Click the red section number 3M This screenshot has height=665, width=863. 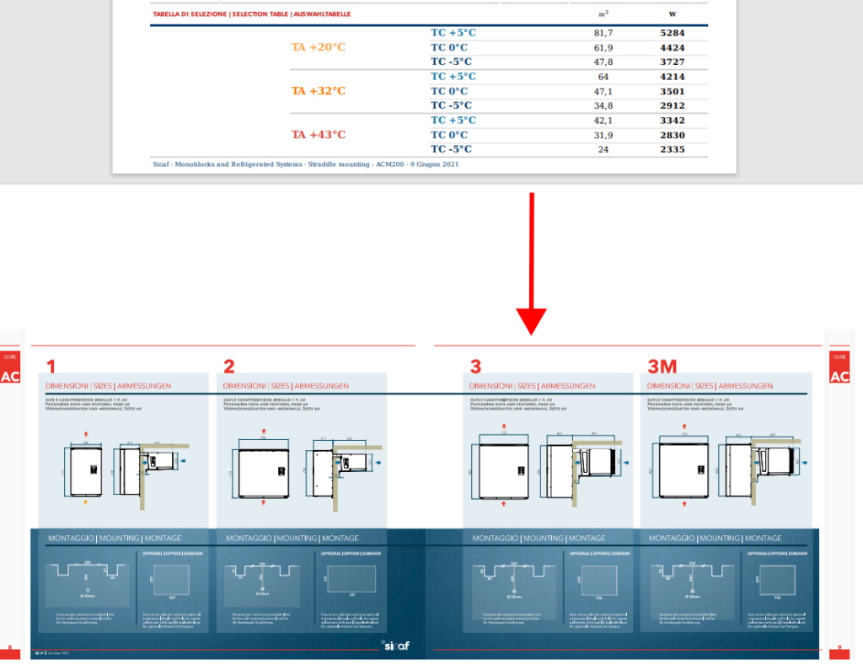click(x=662, y=367)
